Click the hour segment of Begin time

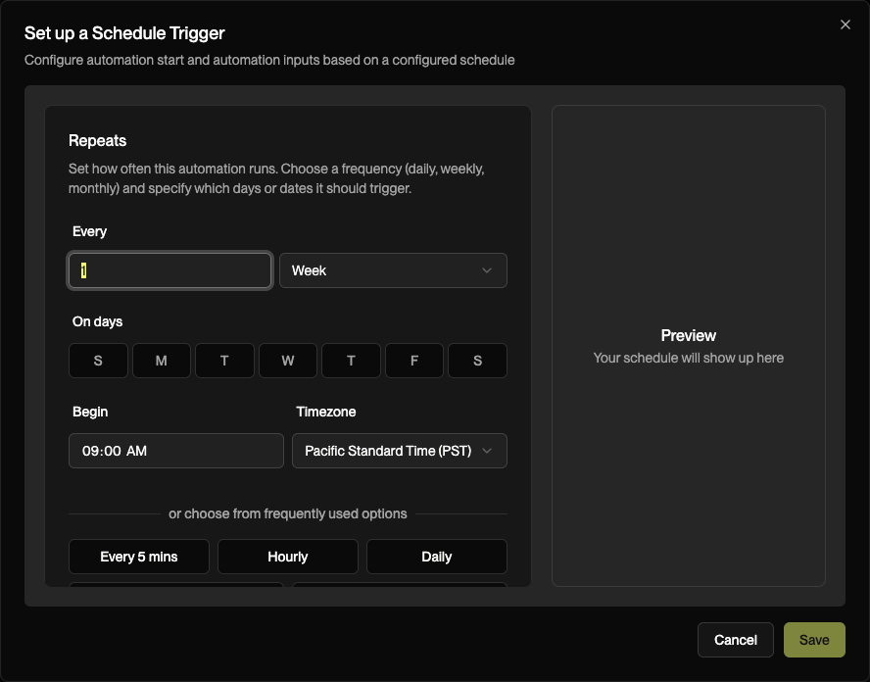click(90, 451)
